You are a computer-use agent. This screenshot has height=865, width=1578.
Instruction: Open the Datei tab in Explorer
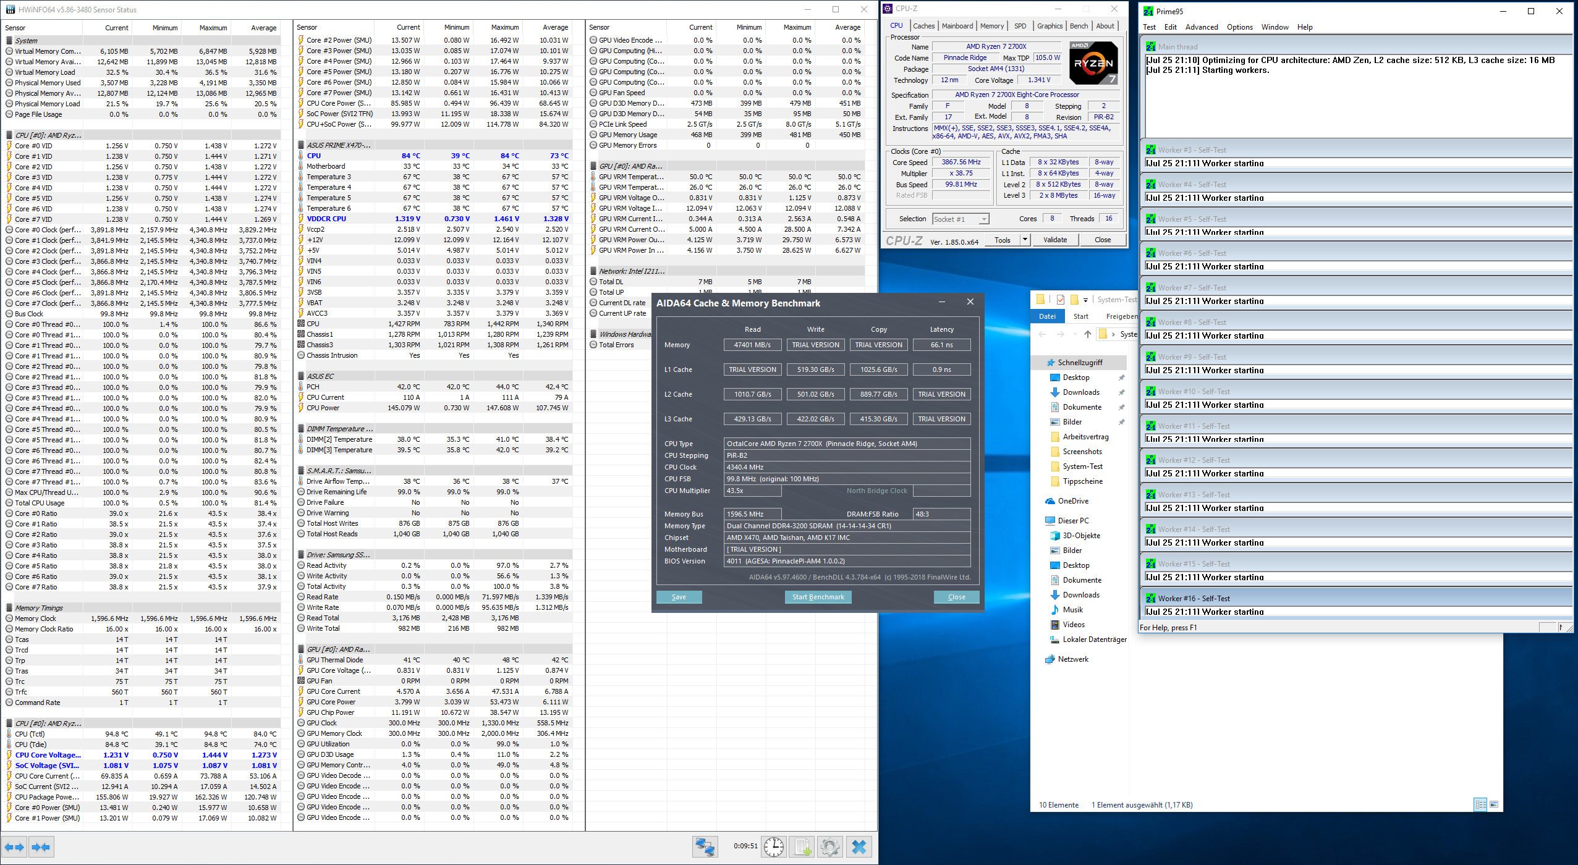pos(1047,316)
